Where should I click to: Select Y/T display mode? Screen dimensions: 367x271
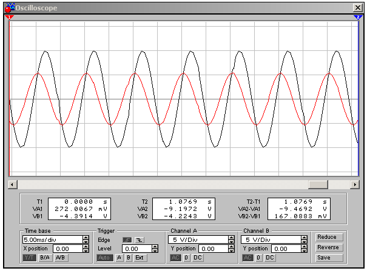click(x=30, y=258)
